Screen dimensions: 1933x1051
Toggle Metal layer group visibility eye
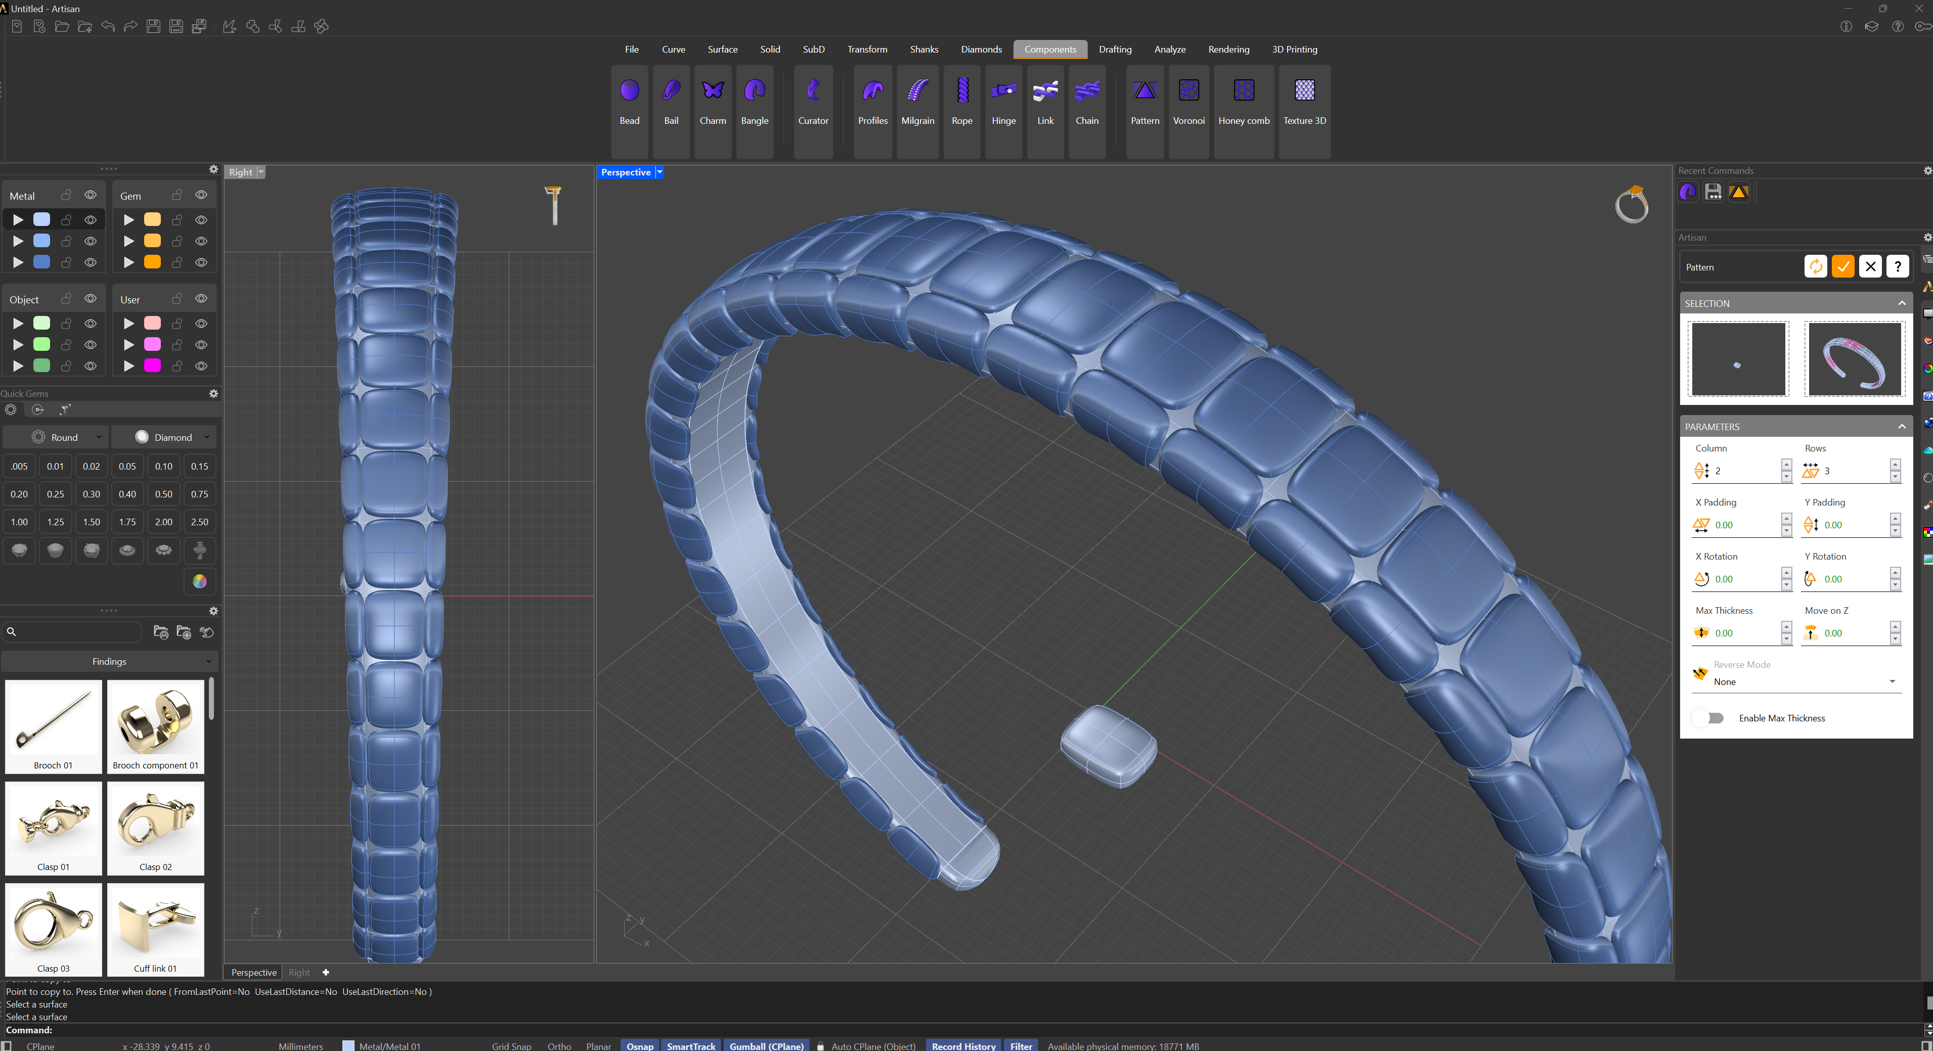click(x=90, y=195)
